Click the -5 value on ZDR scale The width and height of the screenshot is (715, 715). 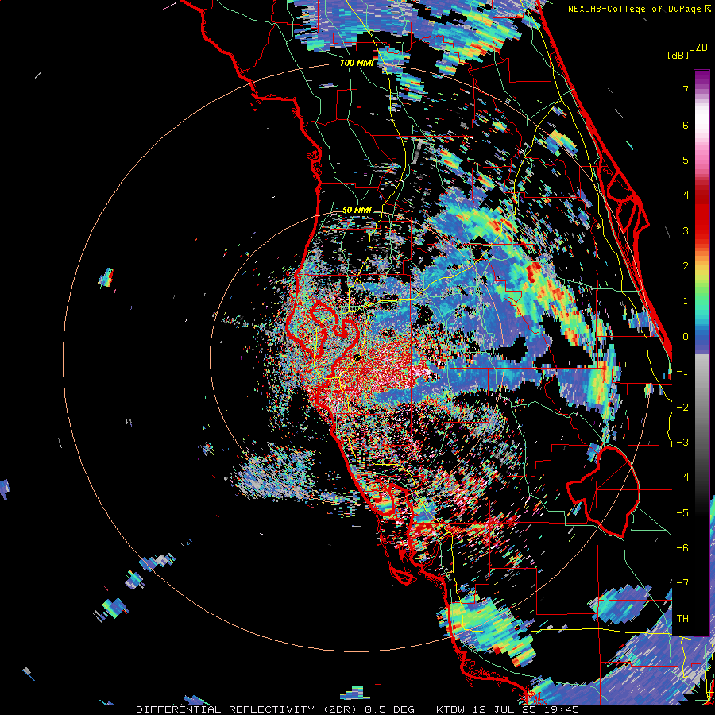[x=682, y=512]
